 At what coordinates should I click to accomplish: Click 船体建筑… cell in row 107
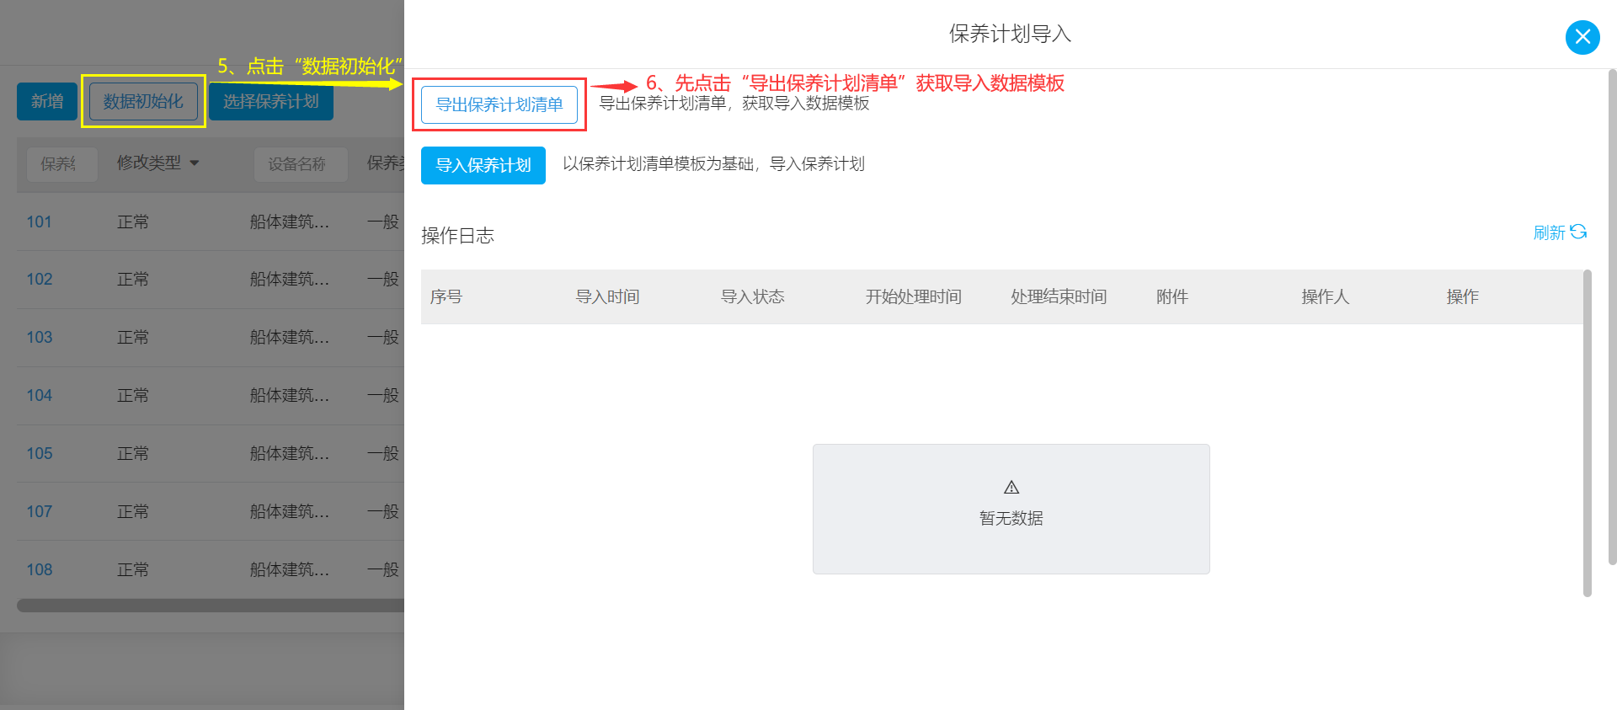(x=290, y=511)
